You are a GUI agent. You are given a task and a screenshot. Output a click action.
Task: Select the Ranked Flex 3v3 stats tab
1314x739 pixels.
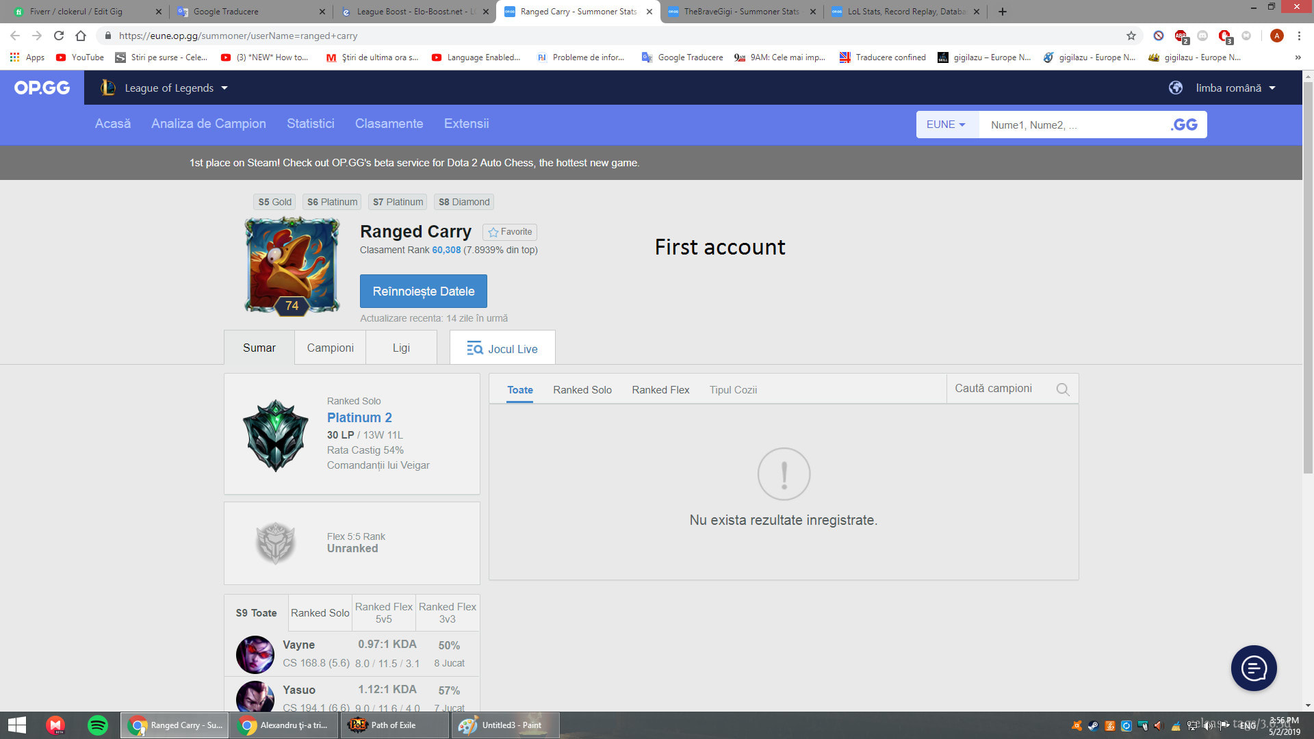448,612
